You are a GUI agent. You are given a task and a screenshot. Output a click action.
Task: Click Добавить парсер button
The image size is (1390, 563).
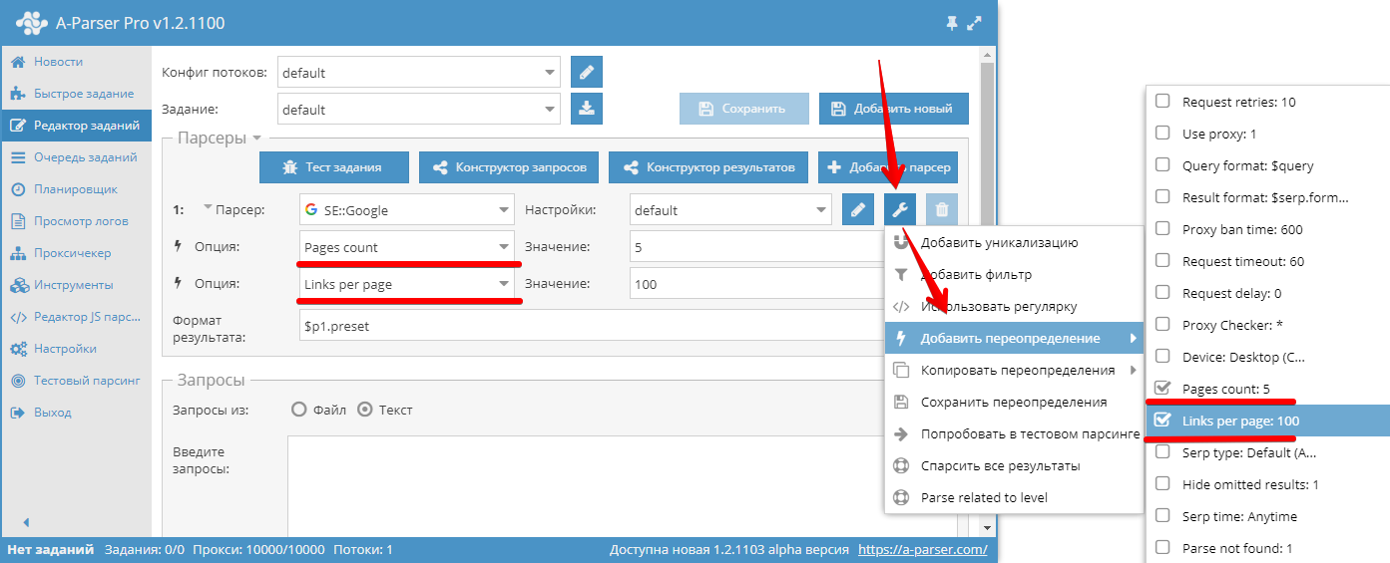click(889, 167)
